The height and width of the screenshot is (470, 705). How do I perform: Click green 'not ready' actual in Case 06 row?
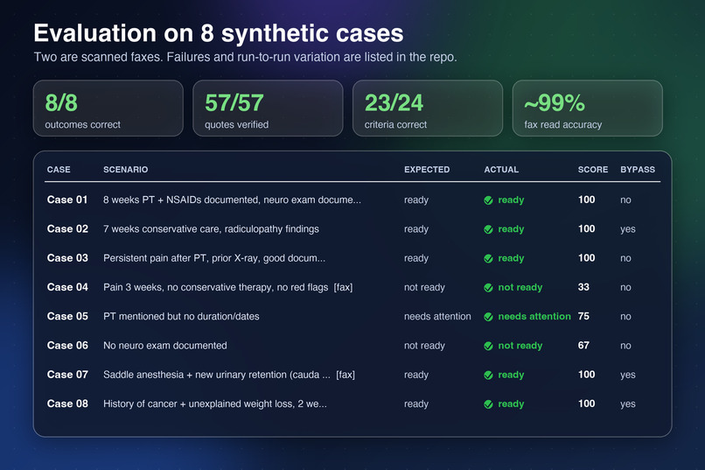click(520, 346)
